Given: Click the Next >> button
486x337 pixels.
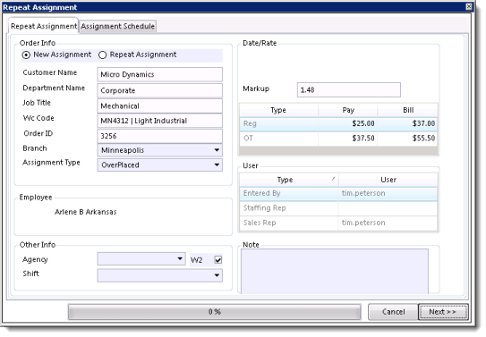Looking at the screenshot, I should coord(443,312).
